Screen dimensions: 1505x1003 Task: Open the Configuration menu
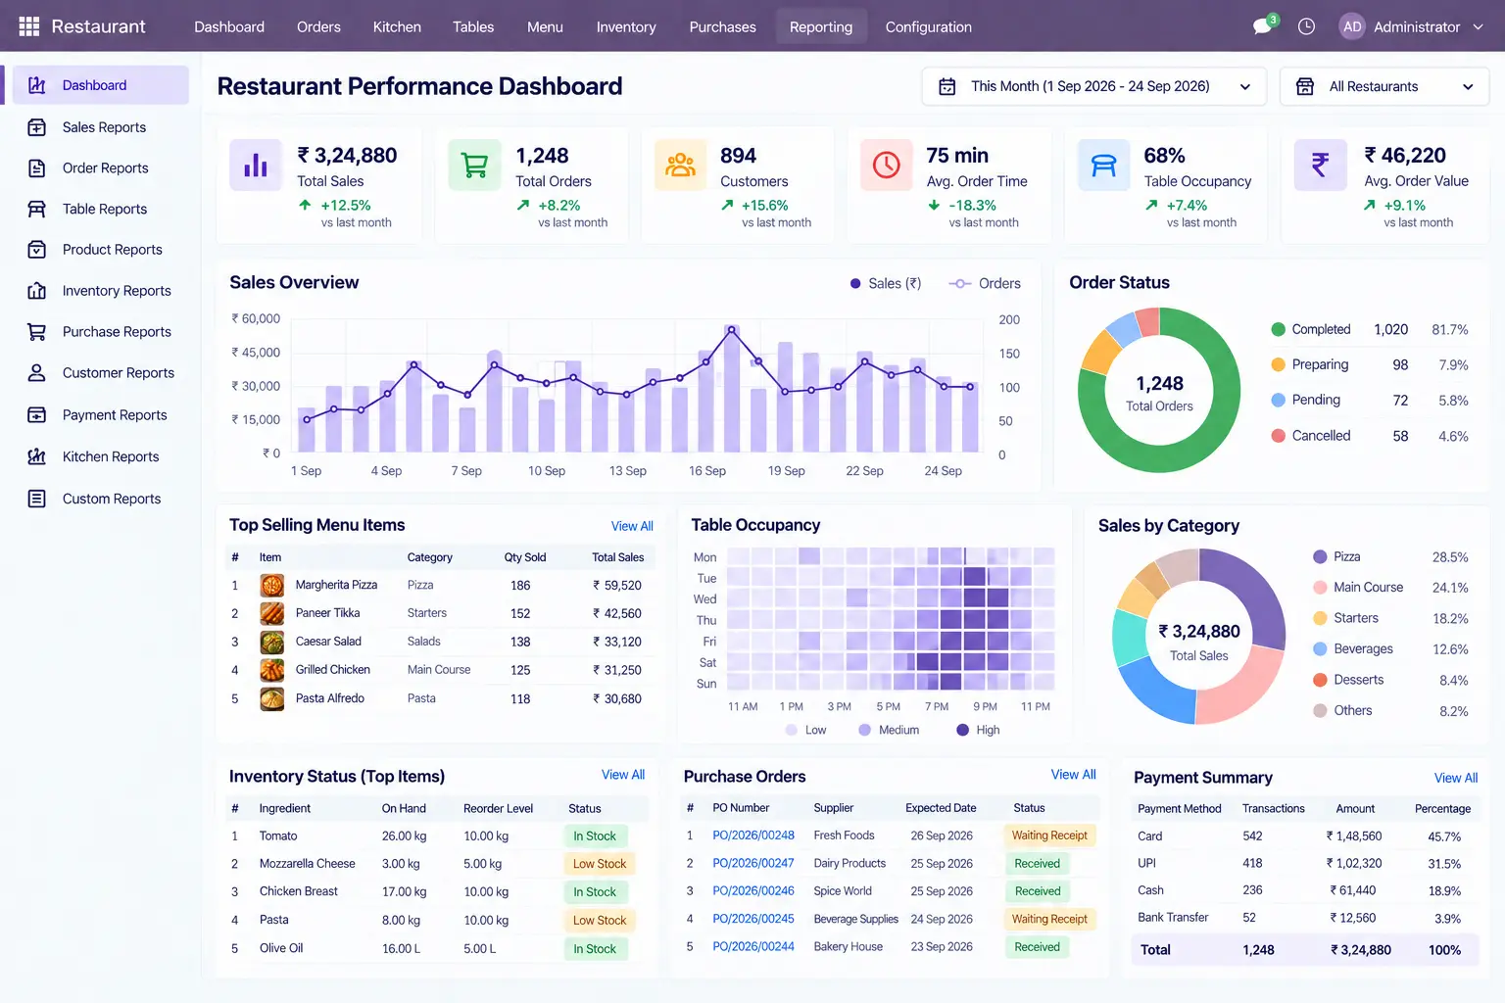point(929,26)
